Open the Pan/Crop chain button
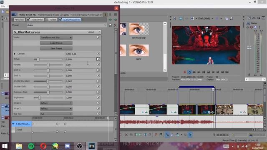Screen dimensions: 267x150 (x=19, y=20)
